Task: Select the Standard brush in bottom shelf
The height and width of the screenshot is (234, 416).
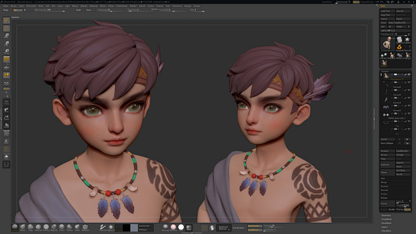Action: [x=15, y=227]
